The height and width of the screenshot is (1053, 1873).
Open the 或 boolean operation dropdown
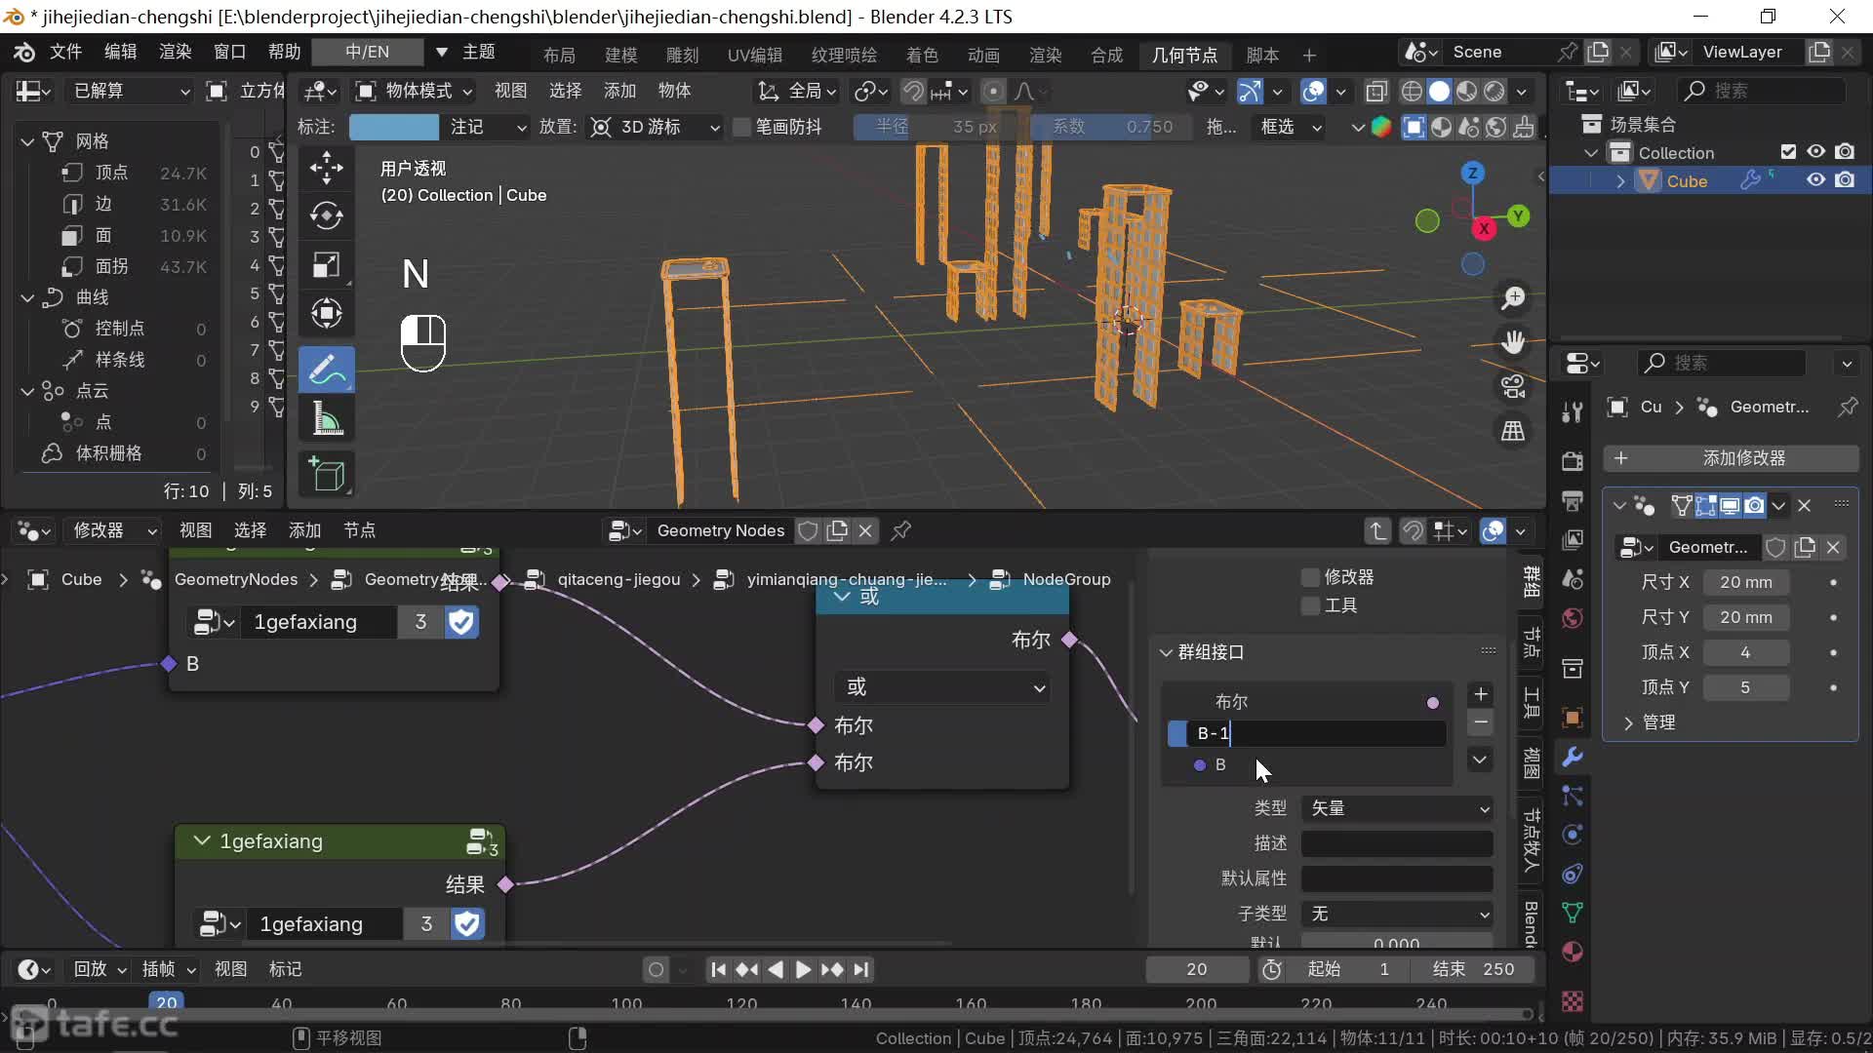click(x=941, y=687)
